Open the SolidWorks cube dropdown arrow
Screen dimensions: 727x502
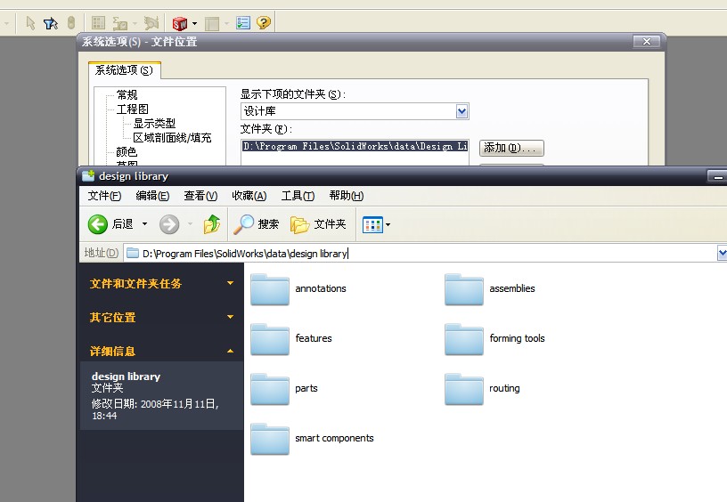[x=195, y=23]
